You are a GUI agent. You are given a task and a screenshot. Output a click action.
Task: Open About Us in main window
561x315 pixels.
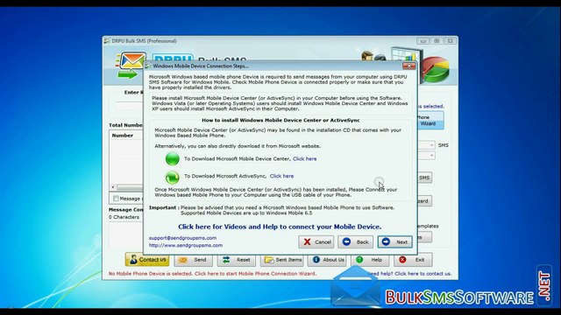point(327,260)
